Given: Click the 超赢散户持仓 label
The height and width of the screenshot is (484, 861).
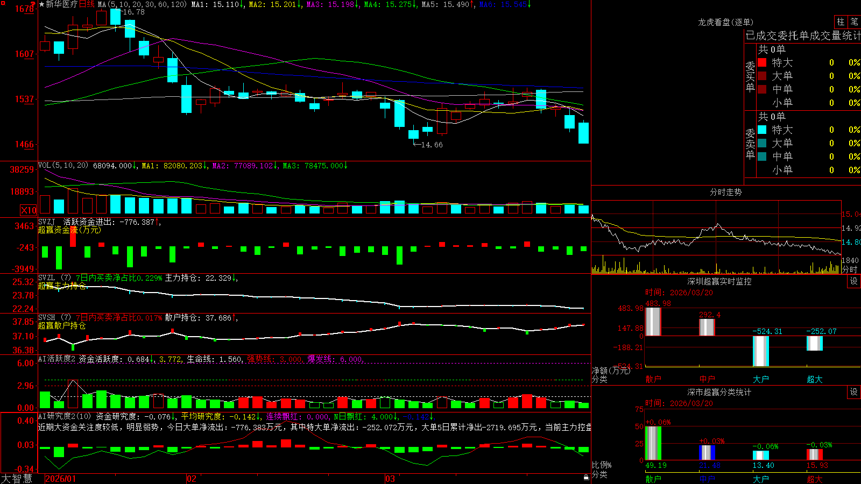Looking at the screenshot, I should [62, 325].
